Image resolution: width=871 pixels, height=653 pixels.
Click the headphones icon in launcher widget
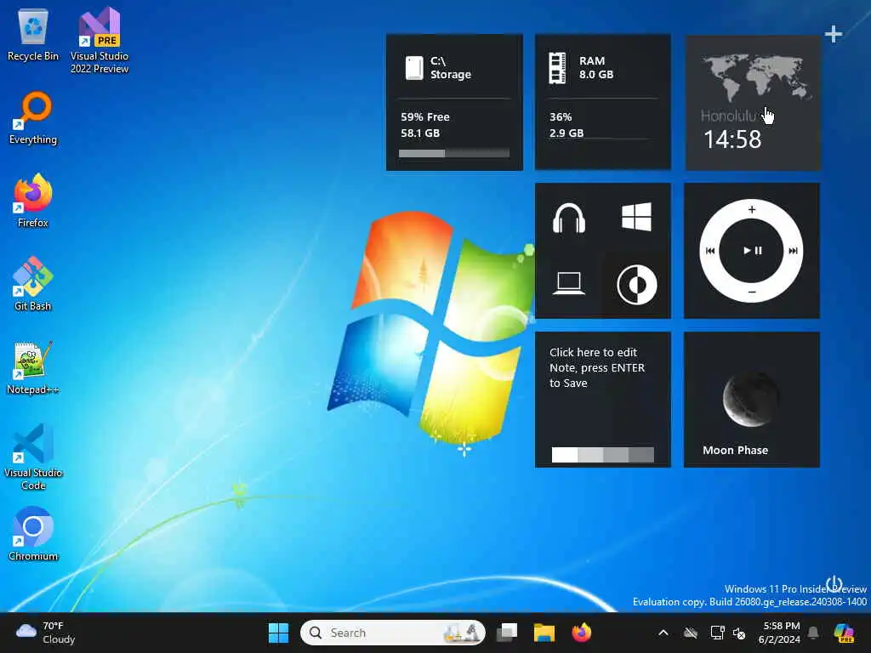point(569,218)
